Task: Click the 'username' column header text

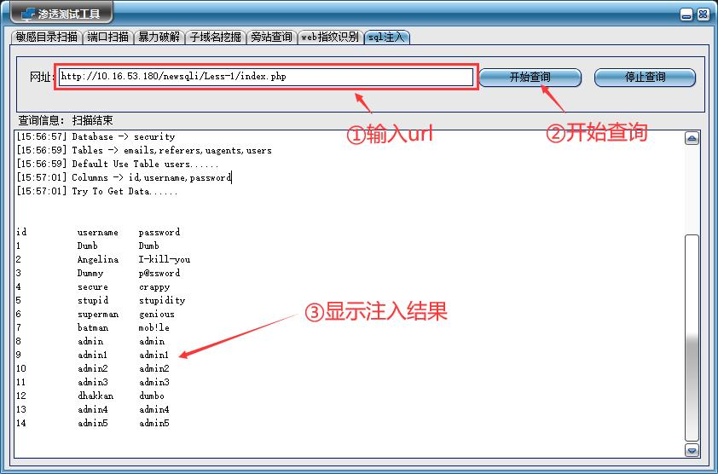Action: [97, 232]
